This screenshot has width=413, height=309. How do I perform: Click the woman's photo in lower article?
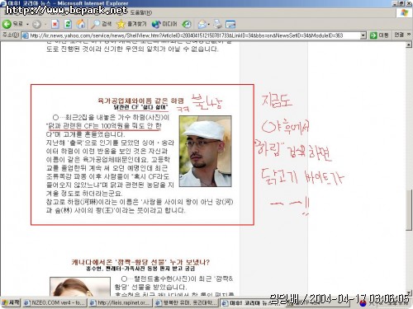(80, 287)
